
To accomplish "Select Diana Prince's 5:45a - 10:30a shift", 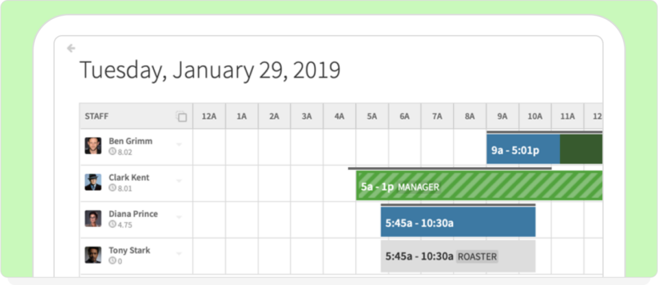I will coord(458,223).
